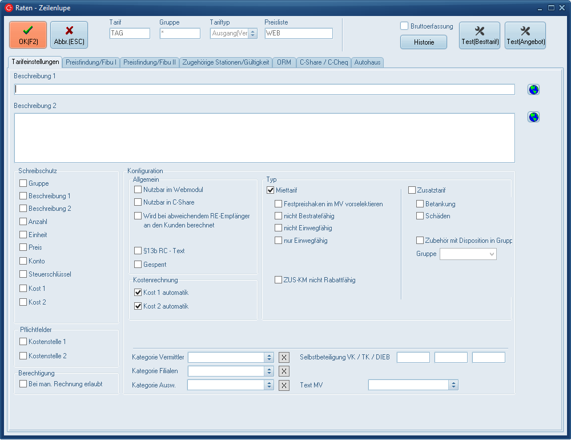
Task: Click into the Beschreibung 1 text field
Action: tap(264, 90)
